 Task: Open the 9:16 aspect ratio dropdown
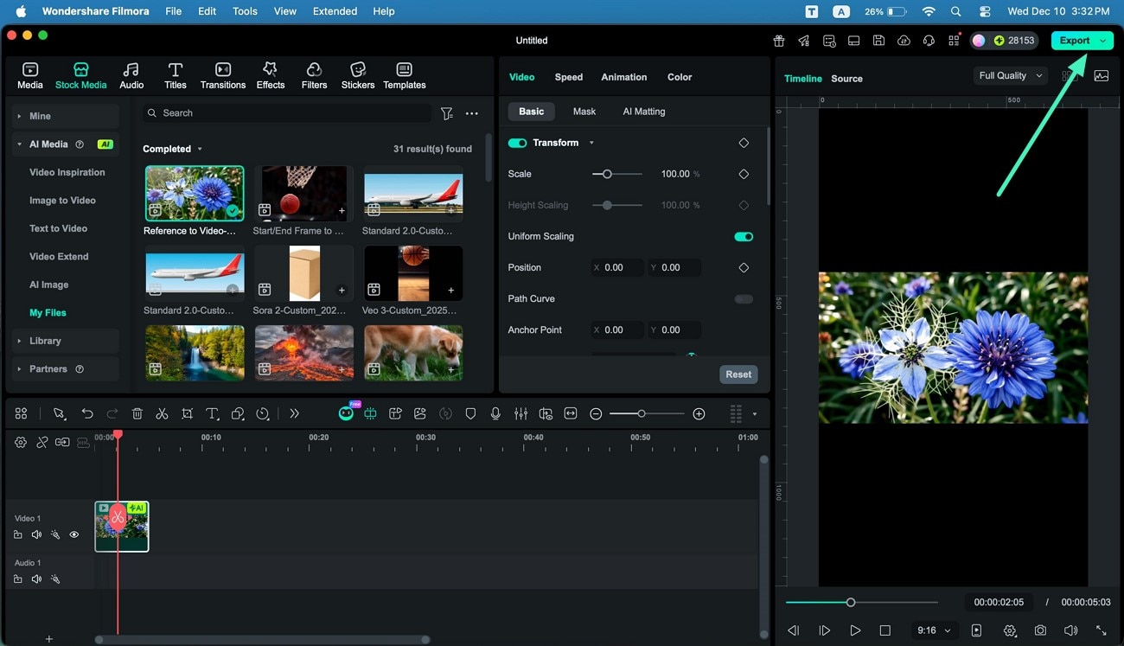932,630
